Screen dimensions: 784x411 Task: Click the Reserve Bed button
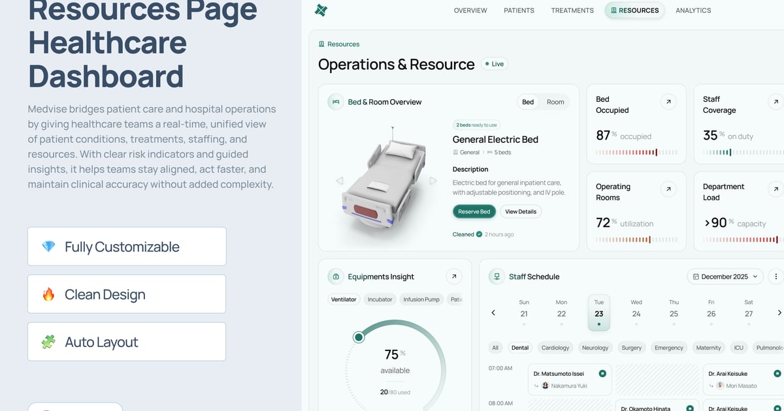[x=474, y=211]
